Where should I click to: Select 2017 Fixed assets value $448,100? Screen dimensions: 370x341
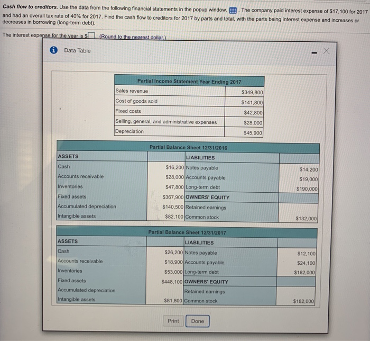click(x=172, y=282)
